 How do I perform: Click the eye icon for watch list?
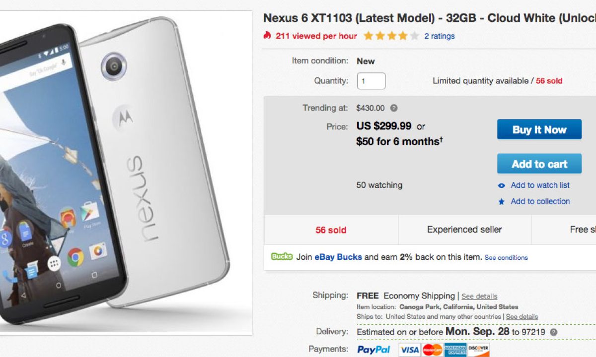click(502, 185)
